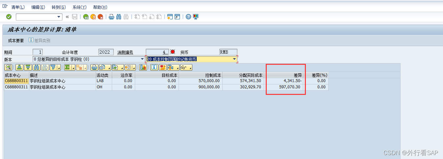The image size is (443, 159).
Task: Click the Create New Session icon
Action: 170,17
